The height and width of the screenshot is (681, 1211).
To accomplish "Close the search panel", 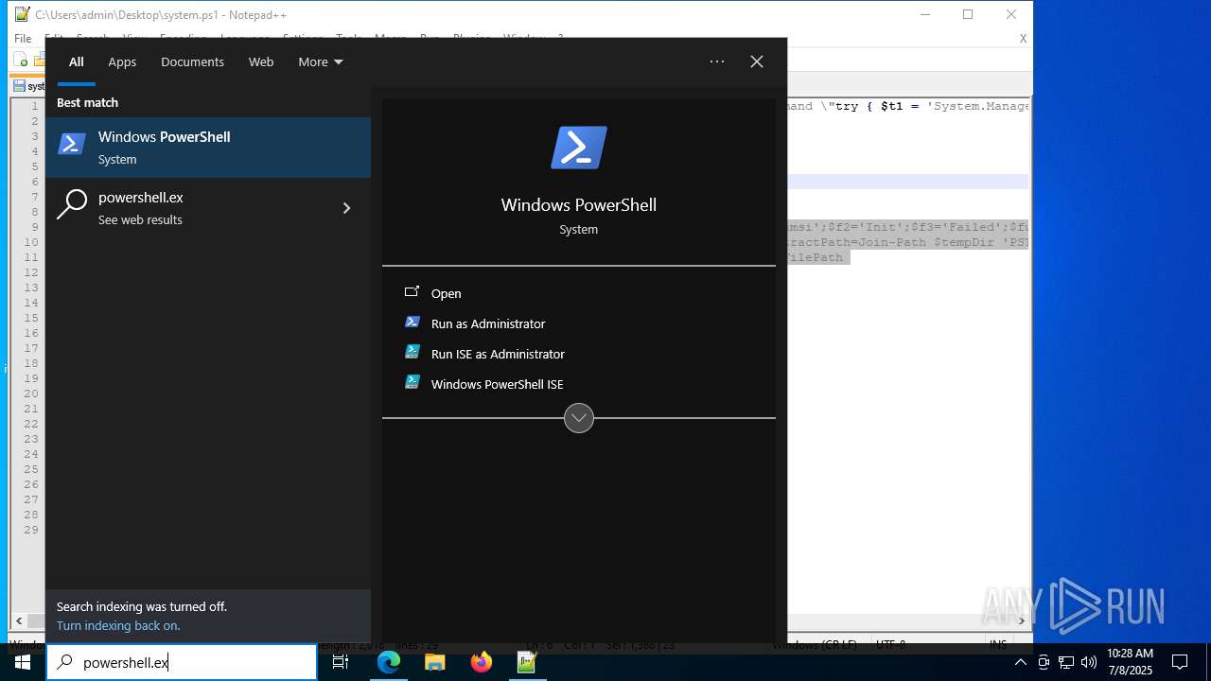I will (757, 61).
